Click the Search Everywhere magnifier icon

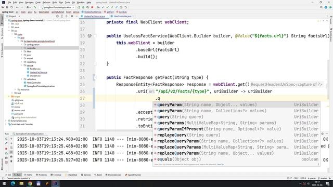321,7
